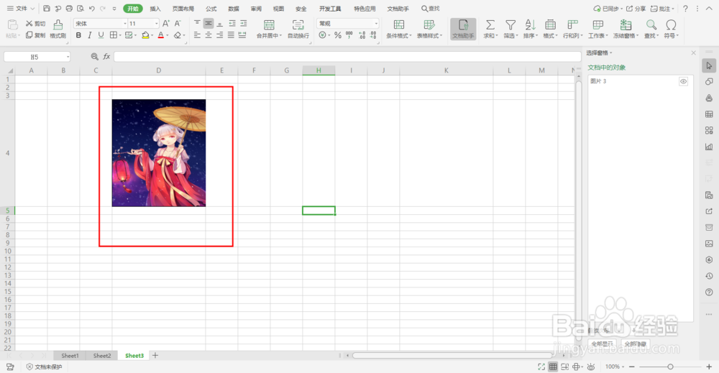This screenshot has height=373, width=719.
Task: Switch to Sheet1 tab
Action: (70, 356)
